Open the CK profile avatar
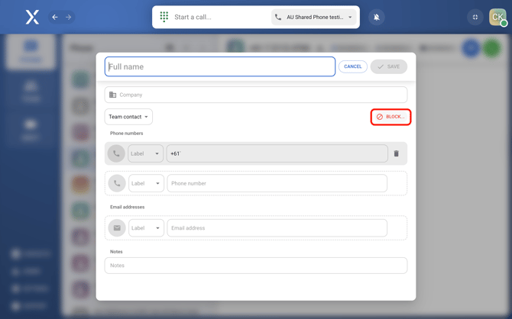This screenshot has width=512, height=319. (497, 18)
